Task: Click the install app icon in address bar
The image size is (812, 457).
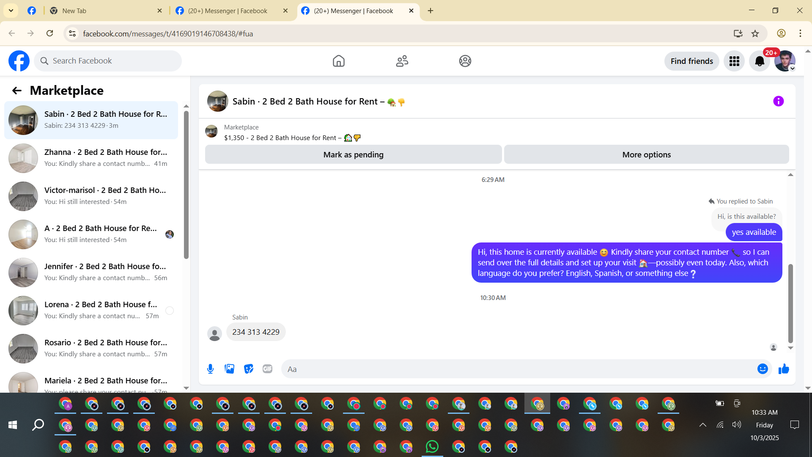Action: point(738,33)
